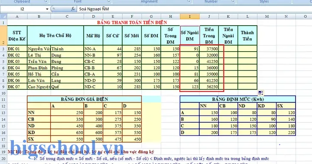312x164 pixels.
Task: Open the Name Box dropdown arrow
Action: pyautogui.click(x=47, y=9)
